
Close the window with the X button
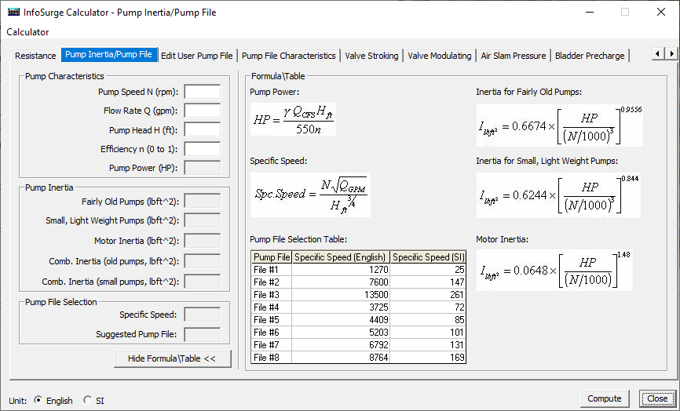click(661, 12)
